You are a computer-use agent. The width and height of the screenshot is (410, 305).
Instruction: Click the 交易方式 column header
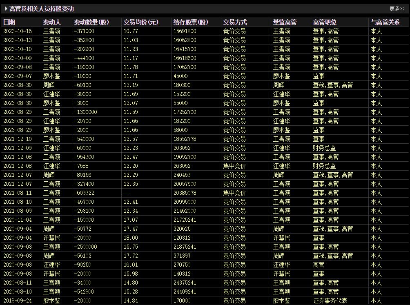235,22
